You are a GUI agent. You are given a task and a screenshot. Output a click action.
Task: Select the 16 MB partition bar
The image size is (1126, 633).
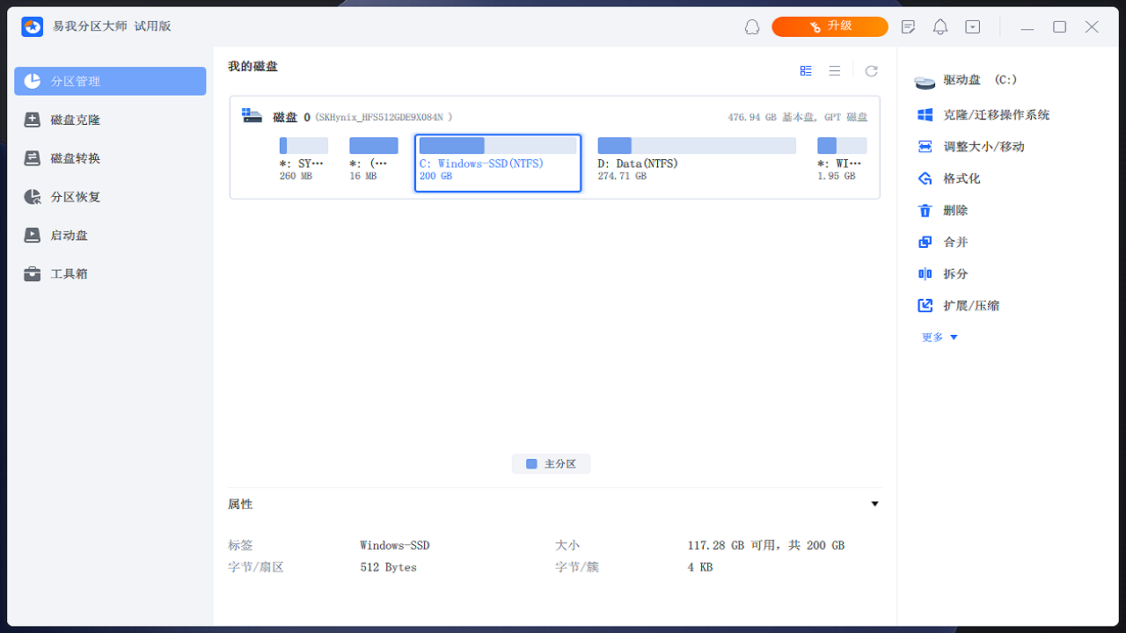pos(374,146)
